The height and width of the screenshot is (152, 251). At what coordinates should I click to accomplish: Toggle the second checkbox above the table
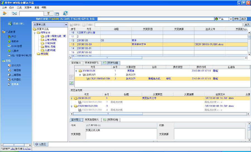pos(84,25)
